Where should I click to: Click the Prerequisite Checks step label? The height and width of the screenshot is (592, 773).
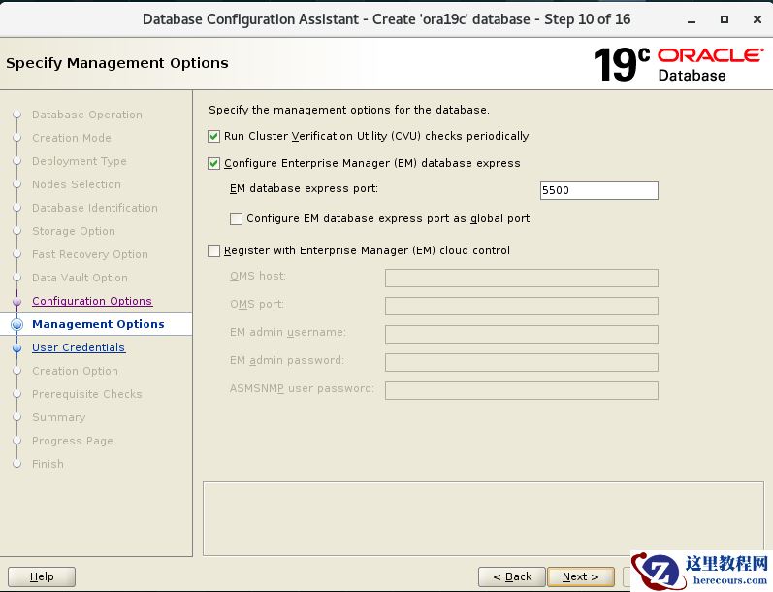[86, 394]
